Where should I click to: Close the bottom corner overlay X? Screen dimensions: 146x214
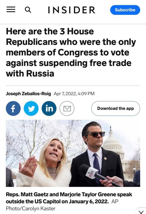[142, 212]
